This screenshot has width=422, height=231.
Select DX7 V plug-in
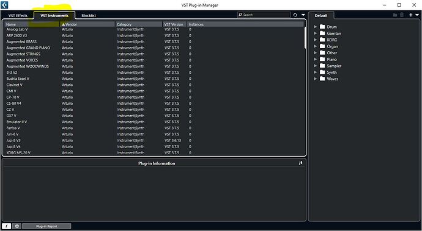(154, 116)
